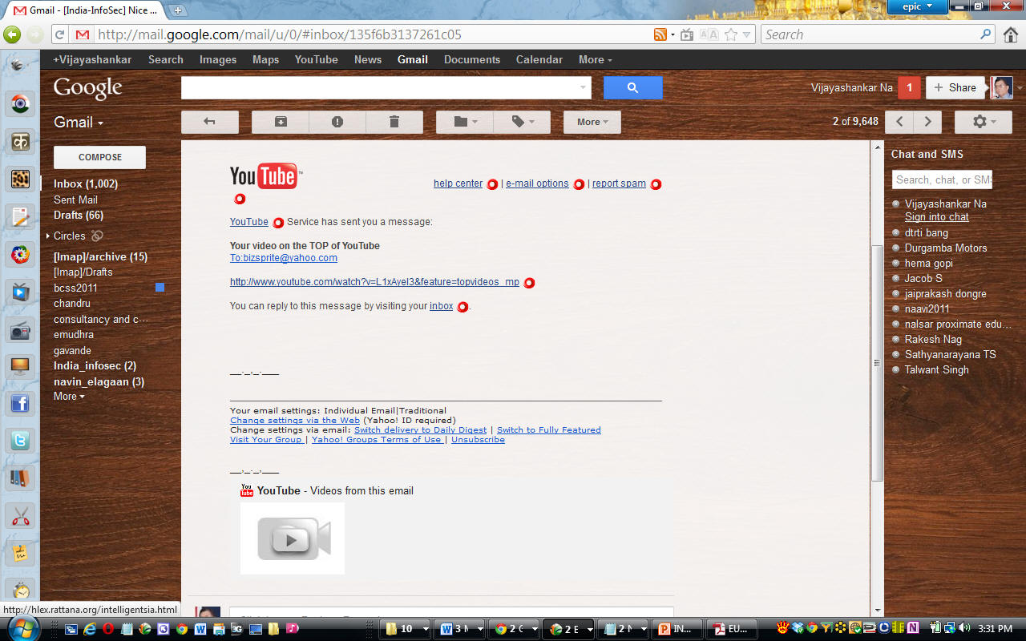Click the COMPOSE button
This screenshot has height=641, width=1026.
100,157
